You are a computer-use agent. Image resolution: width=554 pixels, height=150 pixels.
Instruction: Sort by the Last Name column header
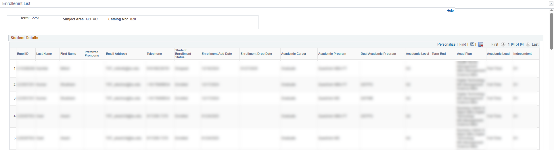tap(44, 54)
